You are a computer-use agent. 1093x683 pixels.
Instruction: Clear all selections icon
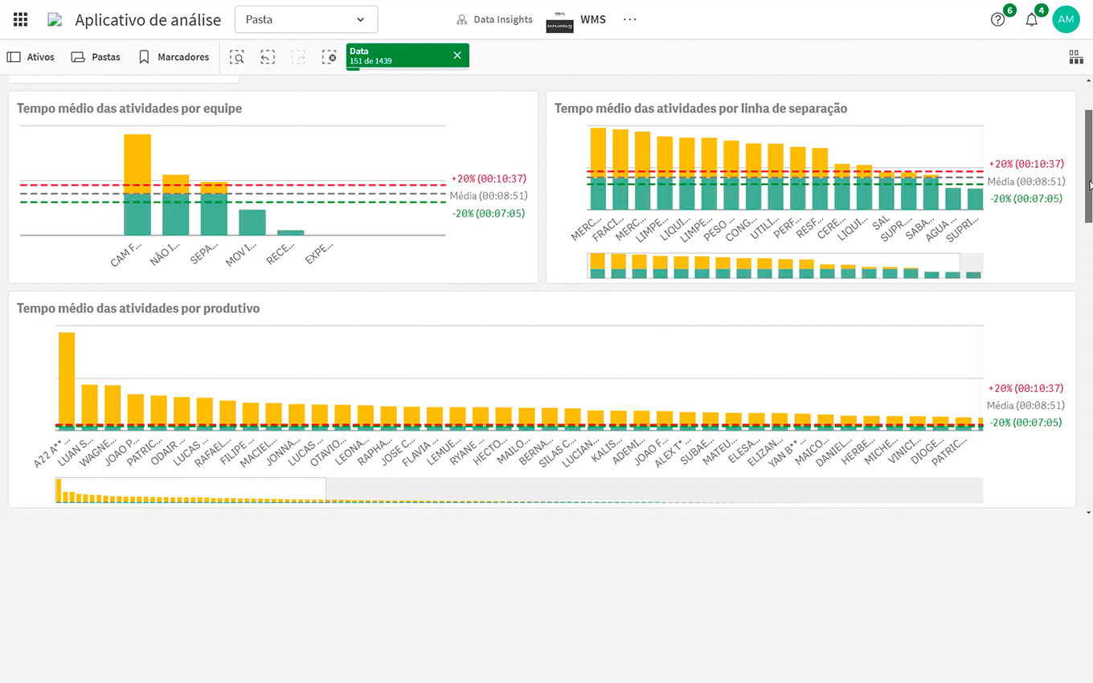pyautogui.click(x=329, y=57)
